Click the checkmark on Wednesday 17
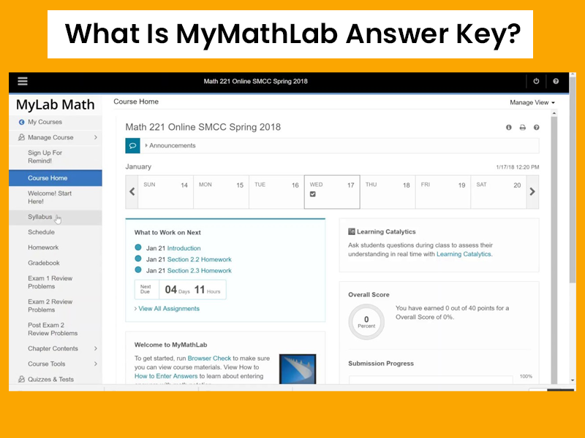 click(313, 195)
